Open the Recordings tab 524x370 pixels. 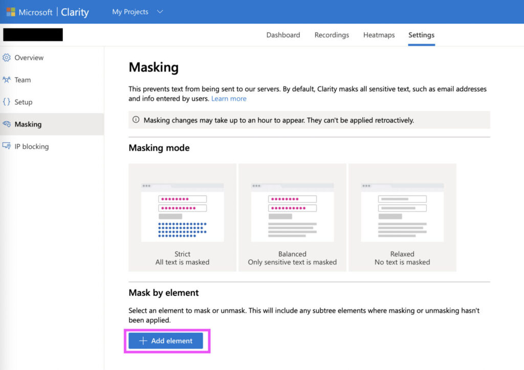(x=332, y=35)
